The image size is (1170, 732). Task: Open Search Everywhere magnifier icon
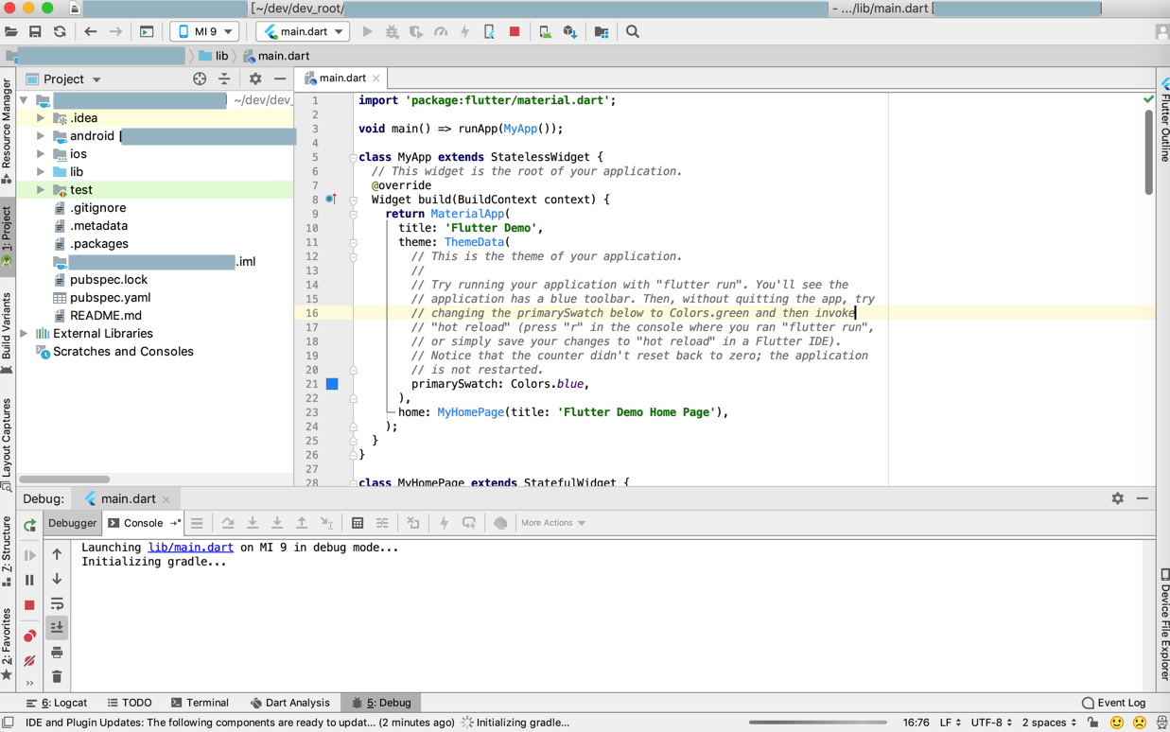point(633,31)
